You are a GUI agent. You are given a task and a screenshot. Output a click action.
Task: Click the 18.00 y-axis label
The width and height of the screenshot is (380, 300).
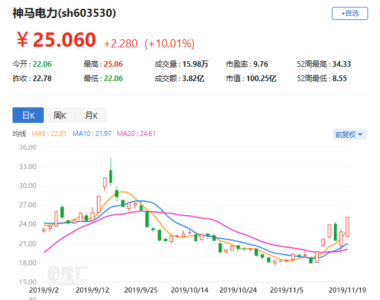27,263
